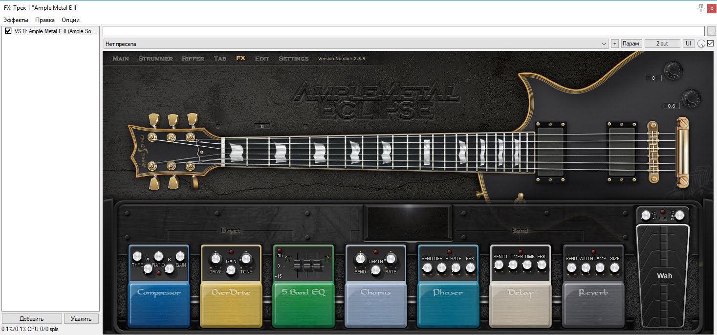Open the 'Нет пресета' preset dropdown
The width and height of the screenshot is (717, 335).
point(356,44)
